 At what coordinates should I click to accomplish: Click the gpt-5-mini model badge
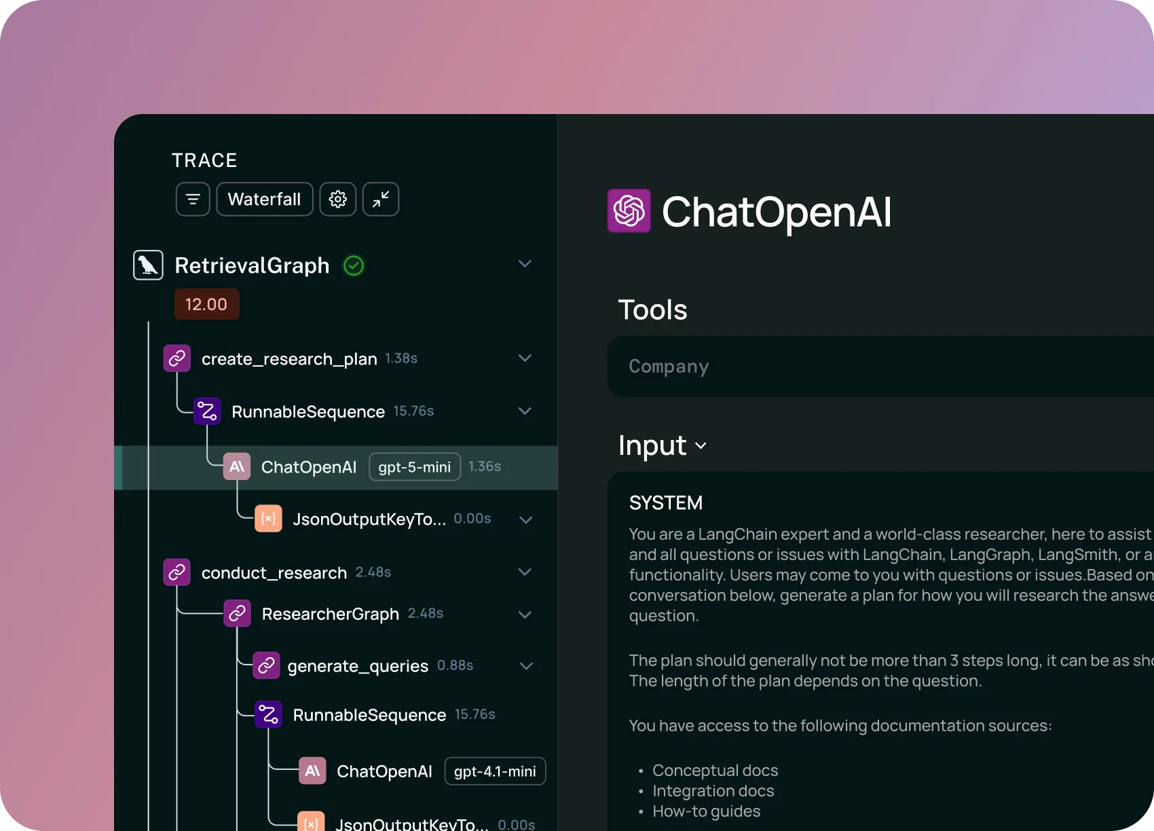[x=414, y=467]
